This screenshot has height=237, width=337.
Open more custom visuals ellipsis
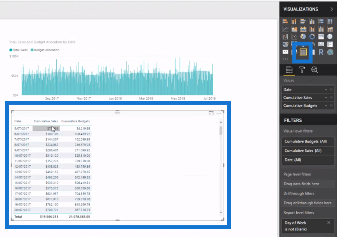point(285,59)
